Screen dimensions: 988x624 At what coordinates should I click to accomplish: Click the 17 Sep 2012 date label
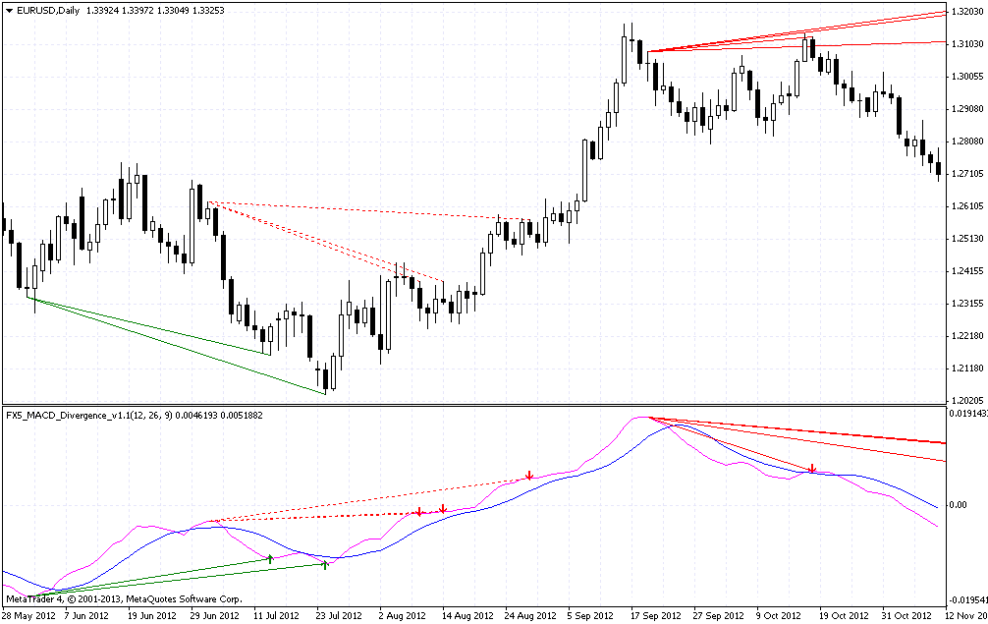pos(655,615)
